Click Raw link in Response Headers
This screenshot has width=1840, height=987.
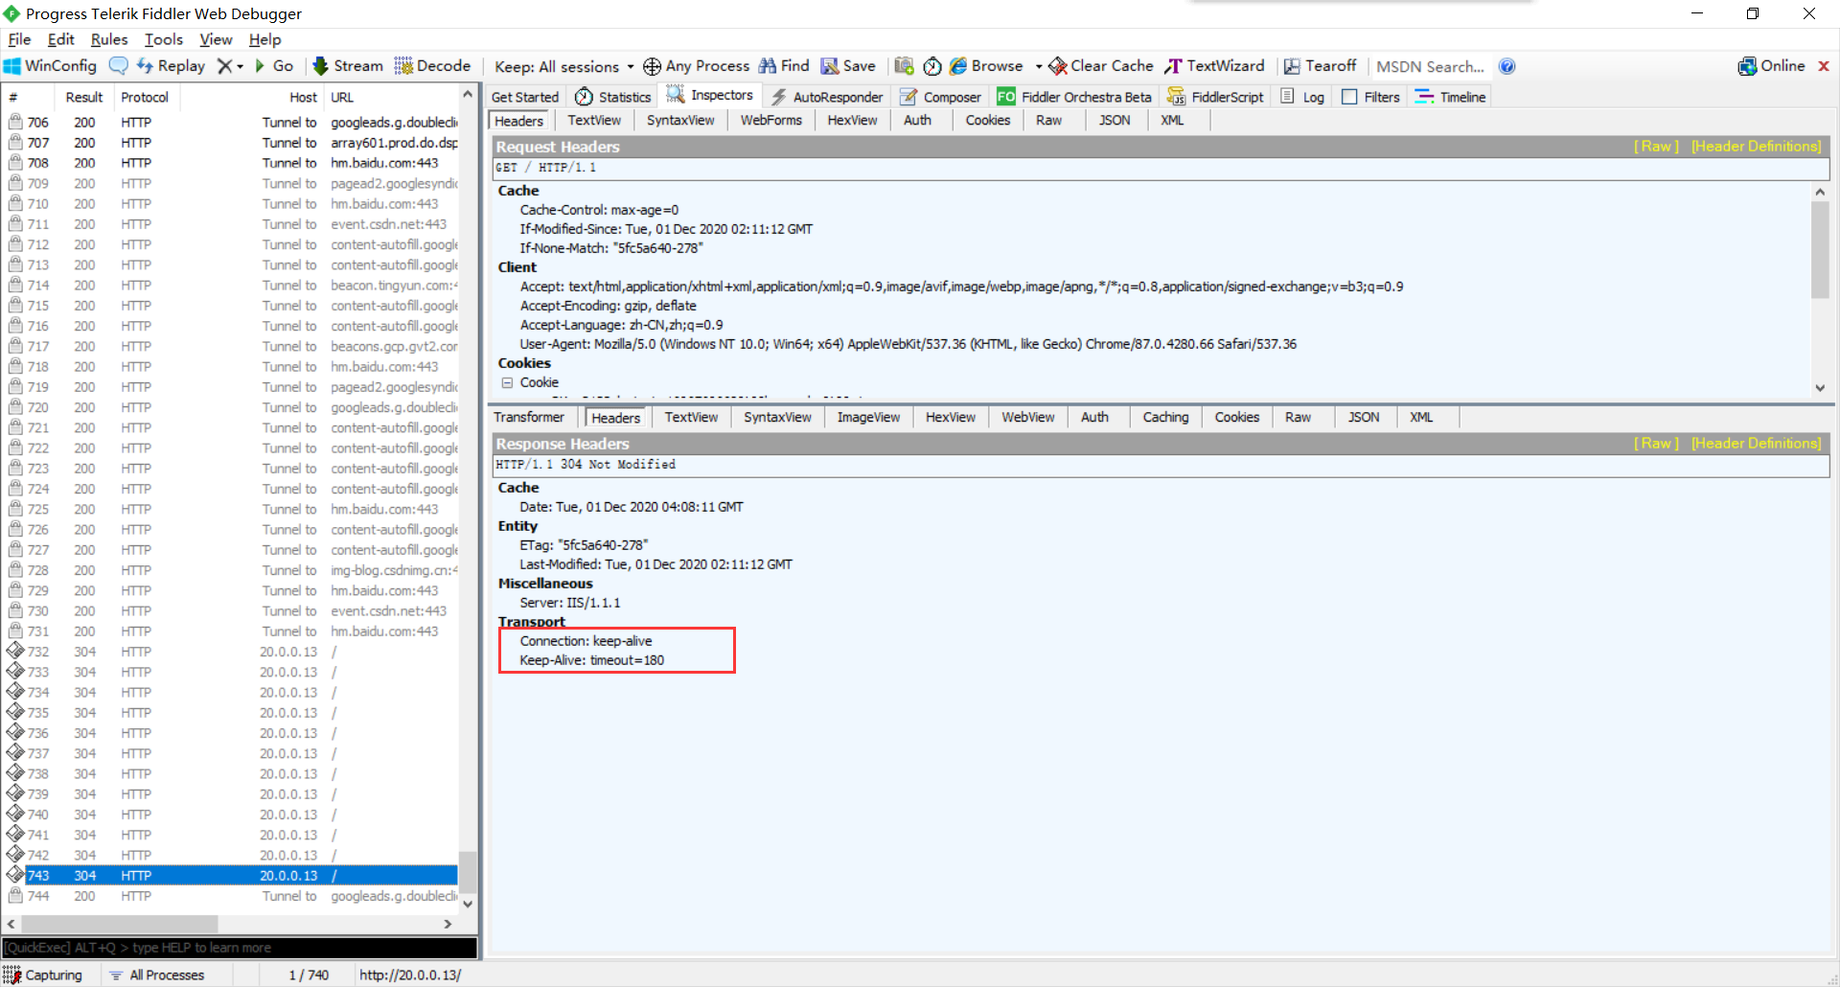(x=1657, y=444)
